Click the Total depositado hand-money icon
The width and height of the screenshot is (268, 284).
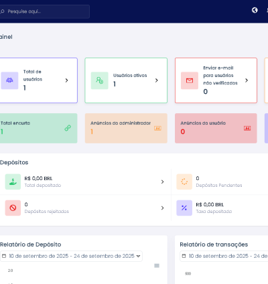[x=13, y=182]
